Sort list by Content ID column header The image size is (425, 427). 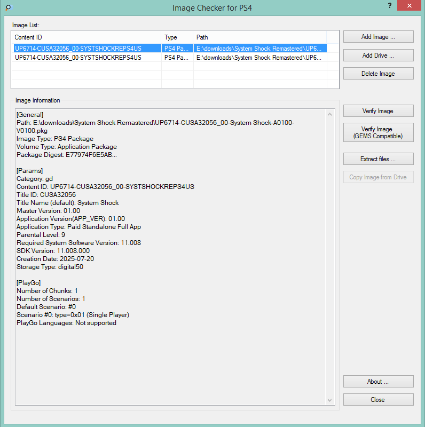point(85,37)
